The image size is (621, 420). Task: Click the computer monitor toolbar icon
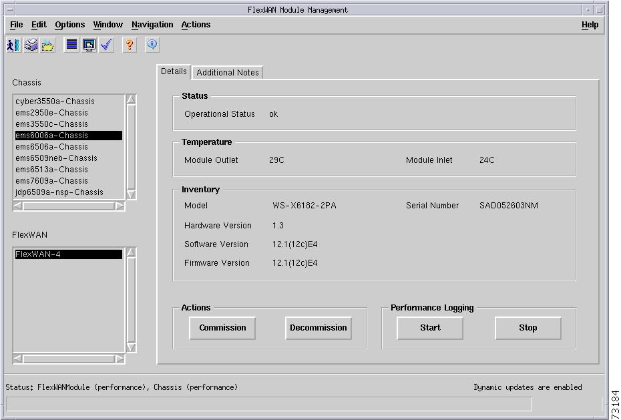pyautogui.click(x=89, y=45)
